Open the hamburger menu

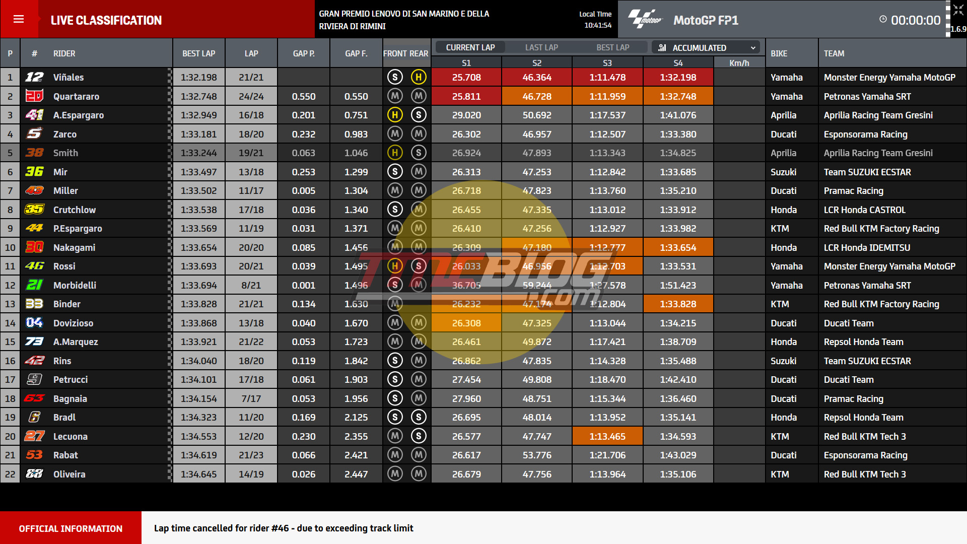point(19,19)
